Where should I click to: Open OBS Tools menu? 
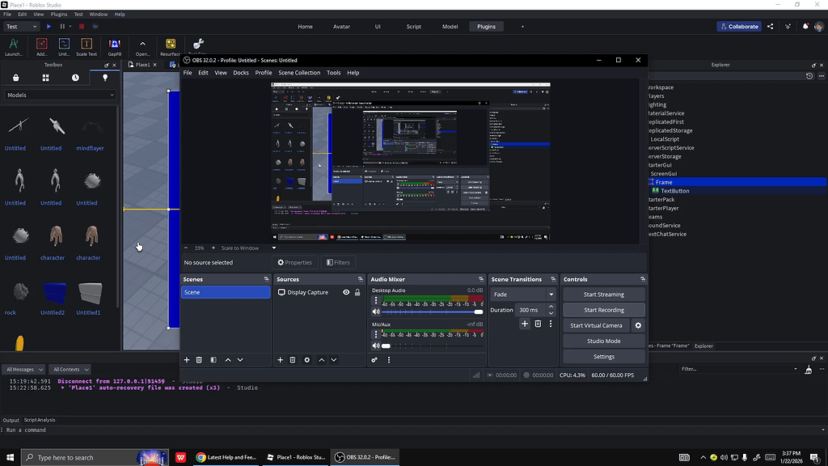click(334, 73)
